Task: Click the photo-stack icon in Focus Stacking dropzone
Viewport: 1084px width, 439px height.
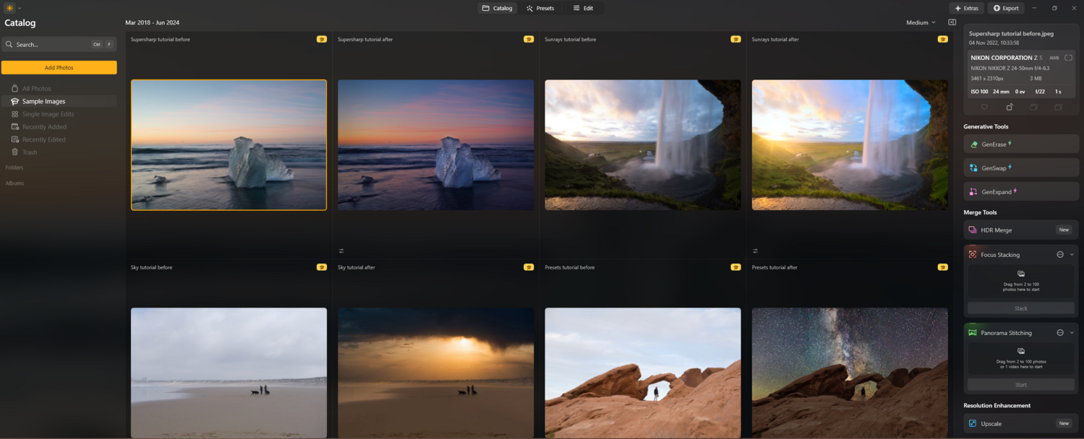Action: point(1021,274)
